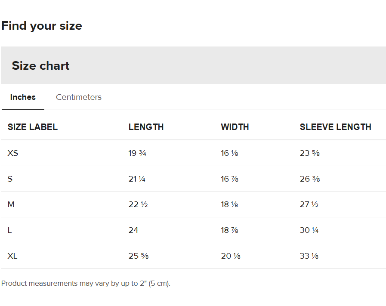Switch to the Centimeters tab
The width and height of the screenshot is (386, 306).
[79, 97]
